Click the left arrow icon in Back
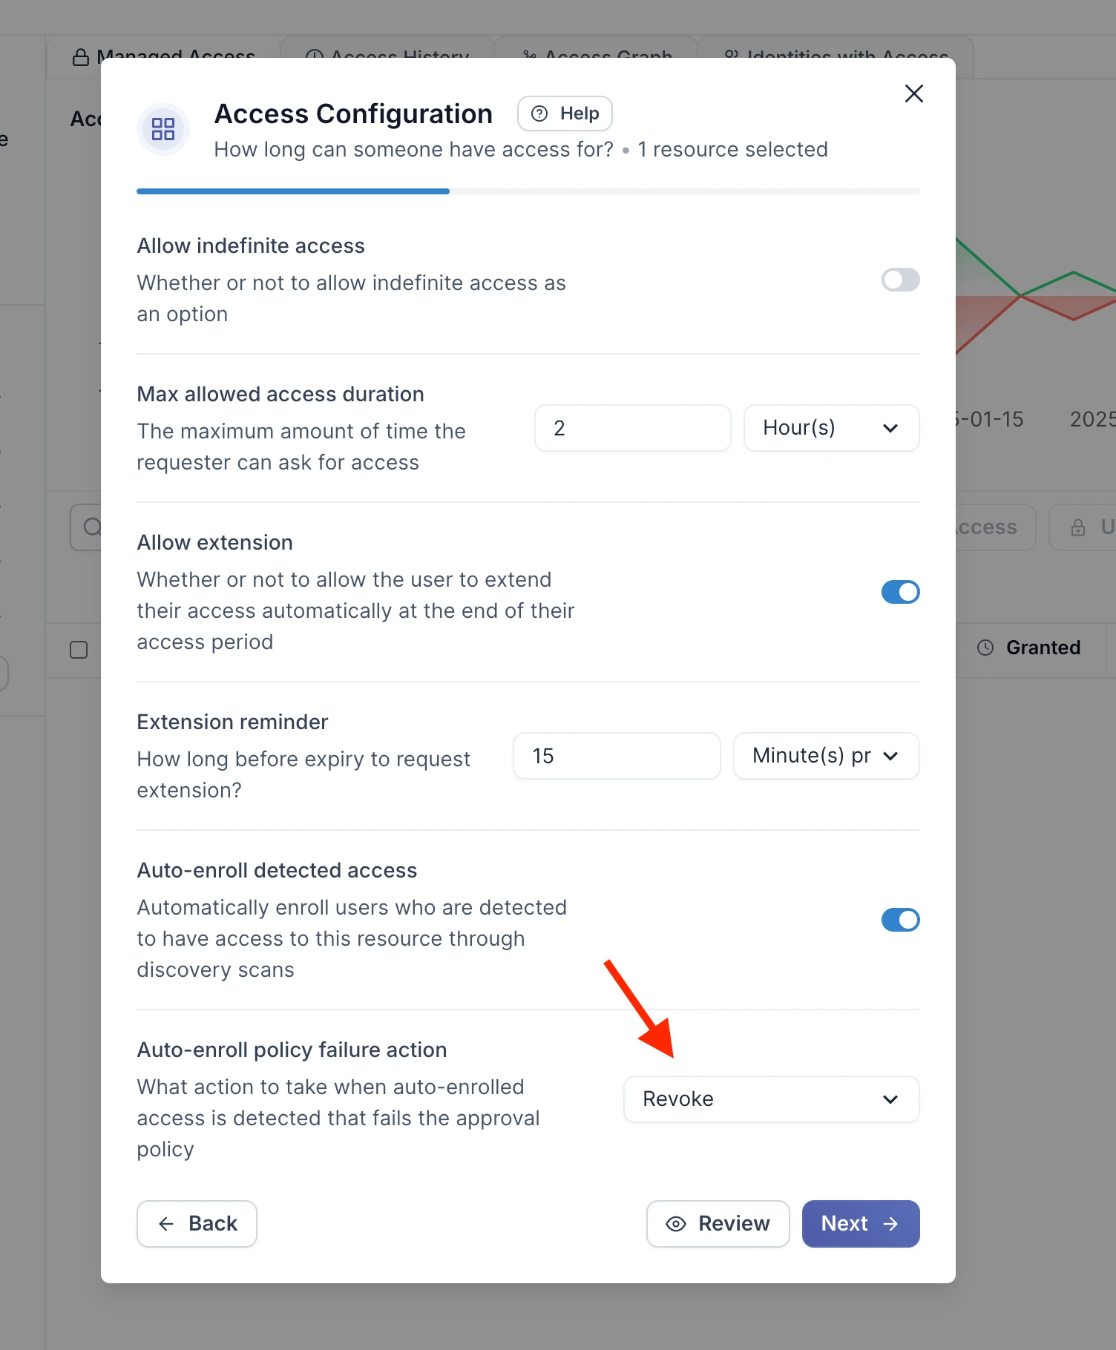Viewport: 1116px width, 1350px height. pyautogui.click(x=166, y=1224)
